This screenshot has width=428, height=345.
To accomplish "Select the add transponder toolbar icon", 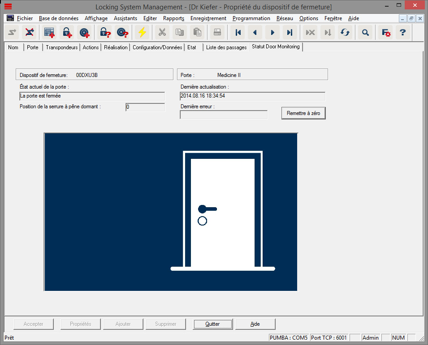I will (83, 32).
